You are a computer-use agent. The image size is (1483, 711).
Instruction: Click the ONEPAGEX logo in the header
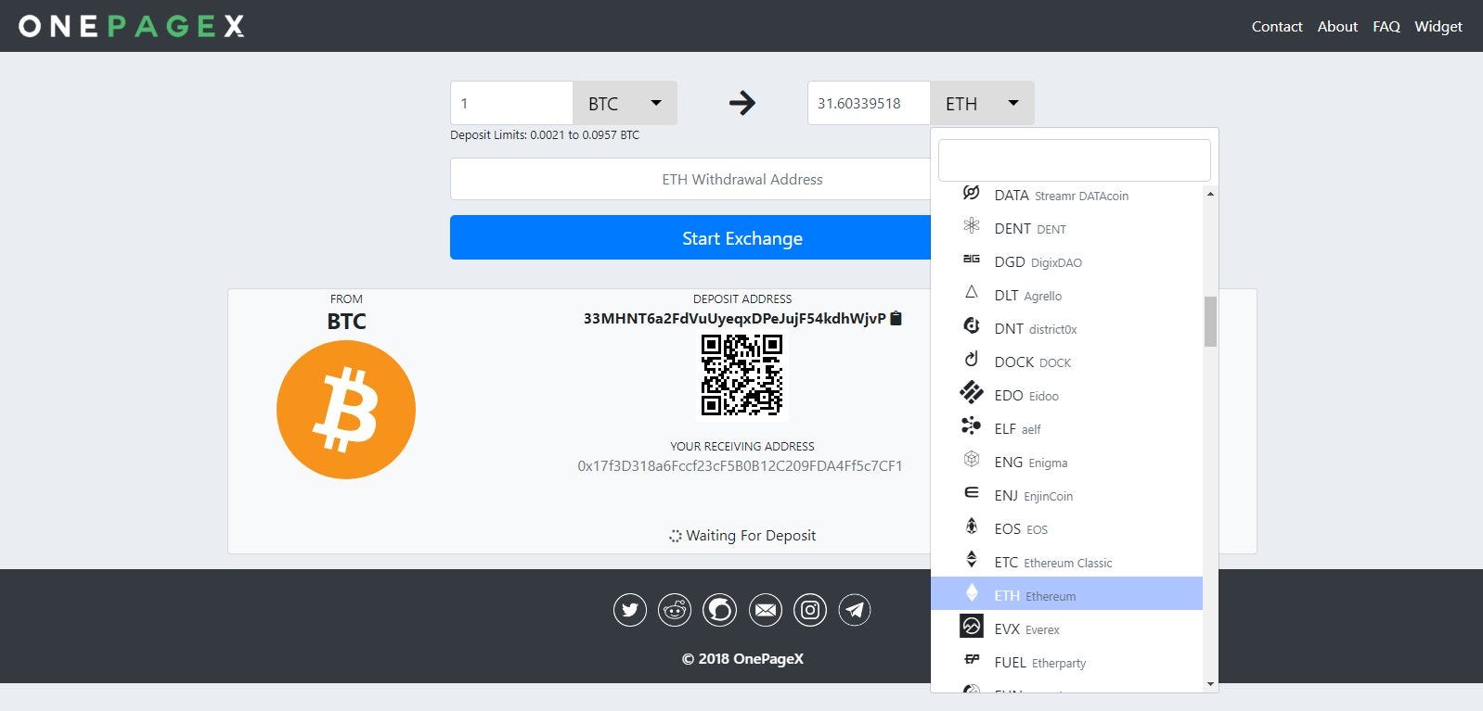click(131, 26)
